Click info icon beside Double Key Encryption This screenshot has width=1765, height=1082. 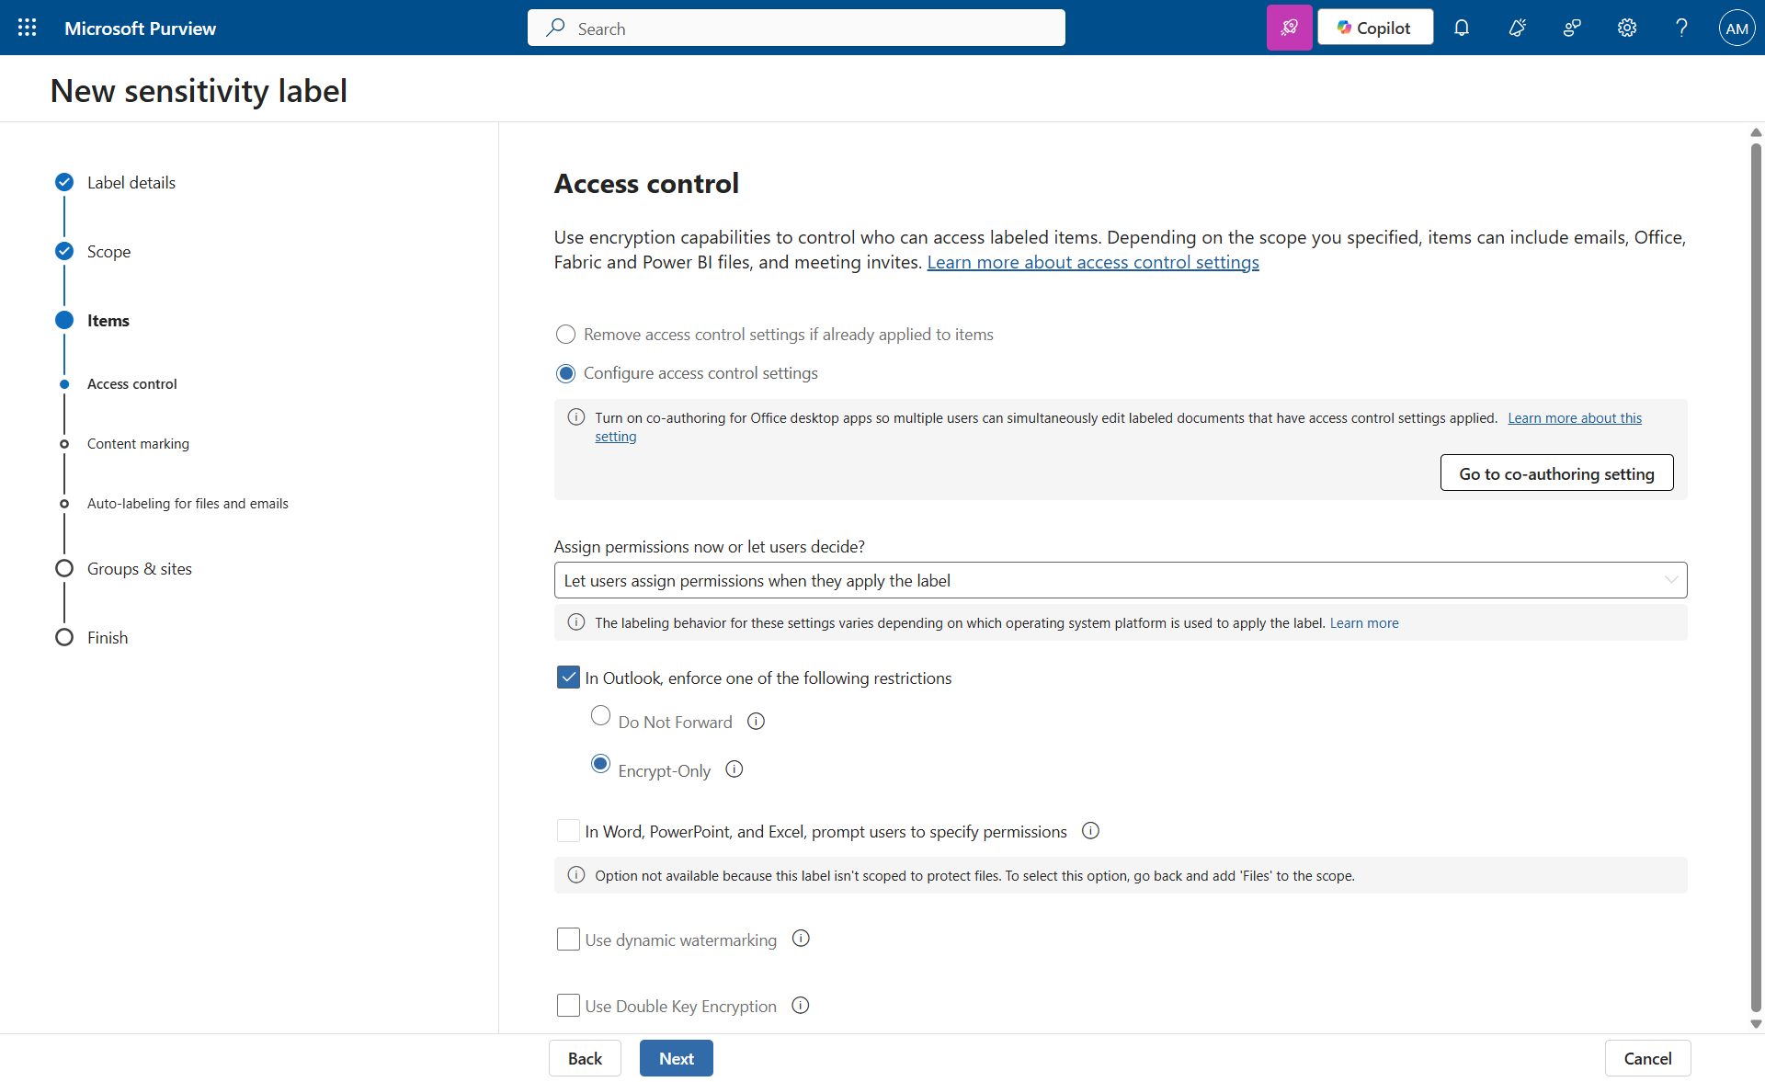801,1006
